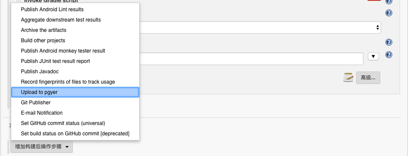Image resolution: width=410 pixels, height=156 pixels.
Task: Choose Aggregate downstream test results
Action: [61, 20]
